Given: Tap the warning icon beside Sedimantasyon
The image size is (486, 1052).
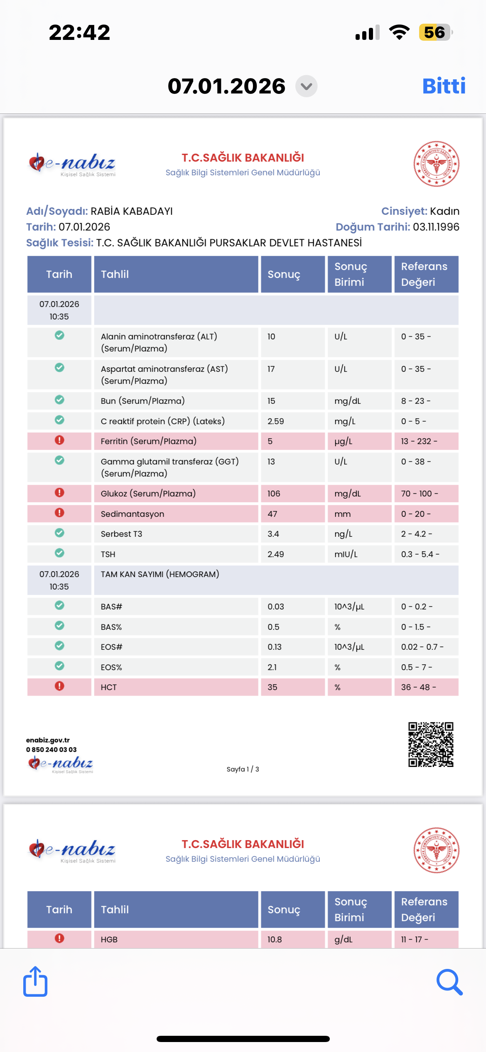Looking at the screenshot, I should coord(59,512).
